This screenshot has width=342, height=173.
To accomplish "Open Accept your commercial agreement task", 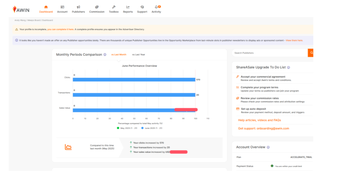I will click(263, 77).
